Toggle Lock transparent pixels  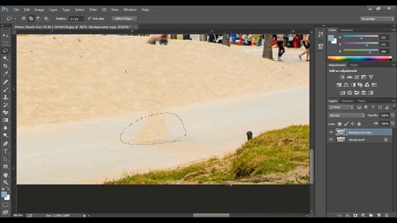(339, 124)
